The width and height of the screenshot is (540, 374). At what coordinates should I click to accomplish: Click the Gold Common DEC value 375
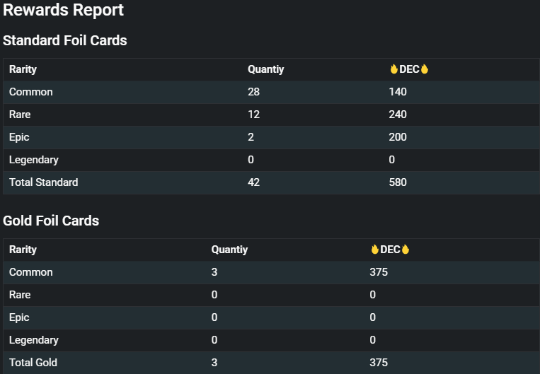[379, 272]
